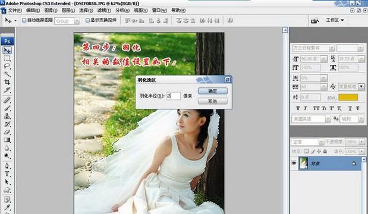Open the kerning dropdown
Screen dimensions: 368x214
point(324,78)
